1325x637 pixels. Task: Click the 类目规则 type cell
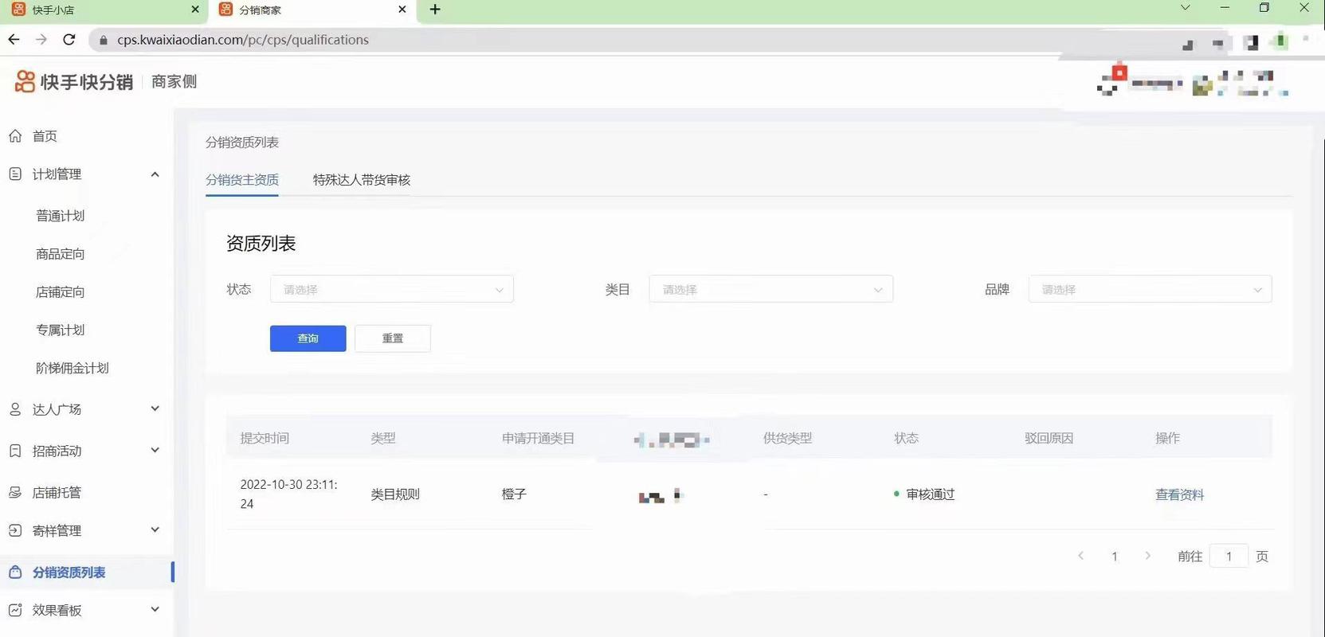coord(395,494)
